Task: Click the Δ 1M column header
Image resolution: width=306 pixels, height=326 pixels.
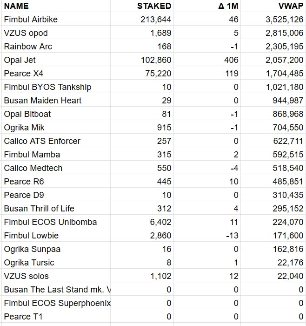Action: pyautogui.click(x=229, y=6)
